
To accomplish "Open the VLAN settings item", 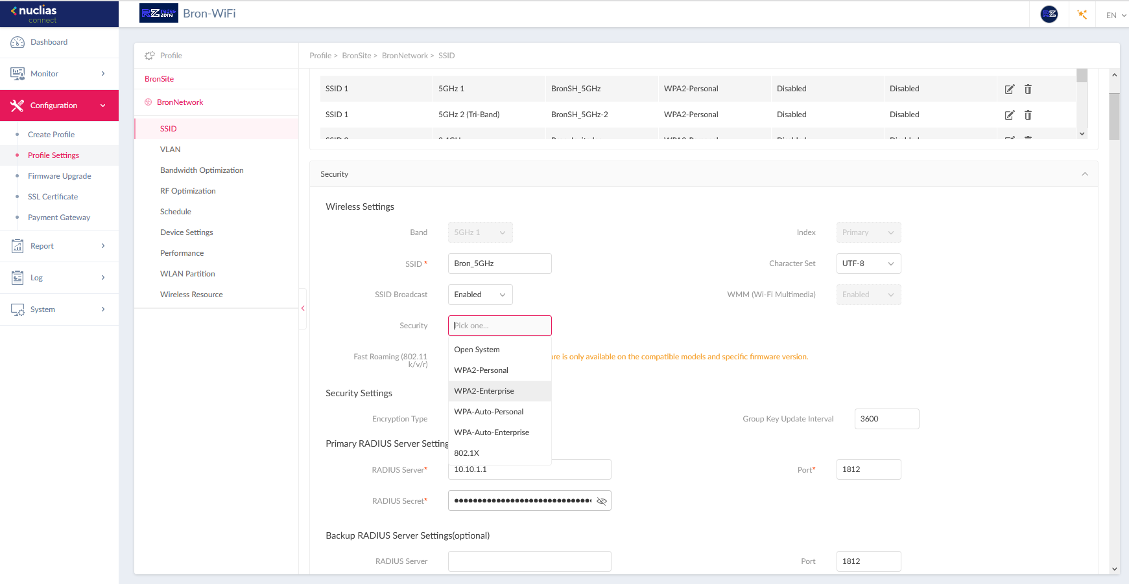I will (171, 150).
